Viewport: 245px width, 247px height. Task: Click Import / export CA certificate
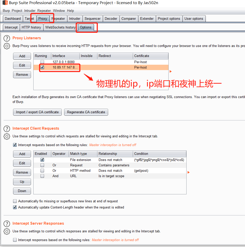coord(37,112)
